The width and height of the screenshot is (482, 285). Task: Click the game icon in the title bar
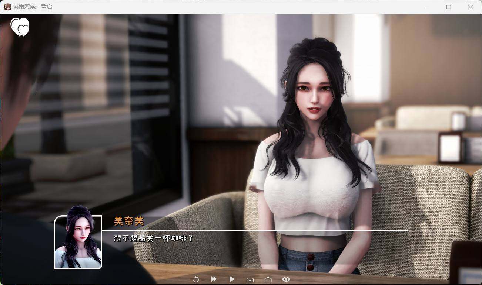pyautogui.click(x=7, y=7)
